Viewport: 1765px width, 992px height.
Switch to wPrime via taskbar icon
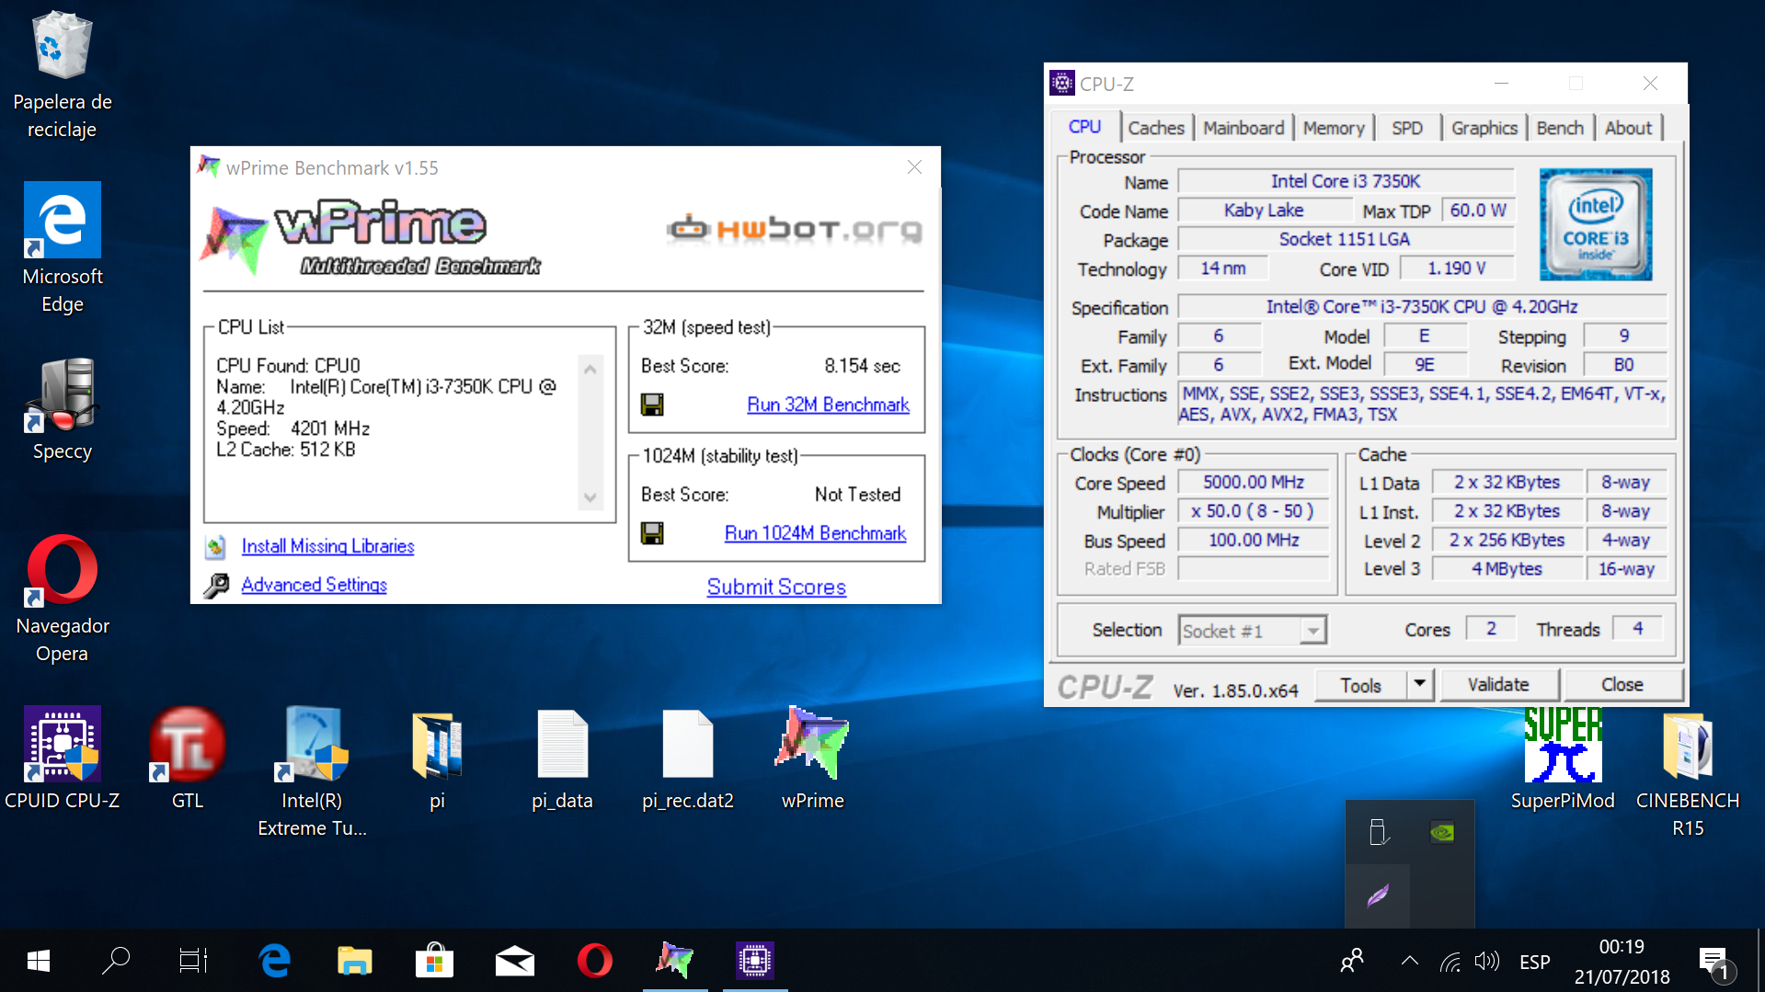click(x=674, y=961)
